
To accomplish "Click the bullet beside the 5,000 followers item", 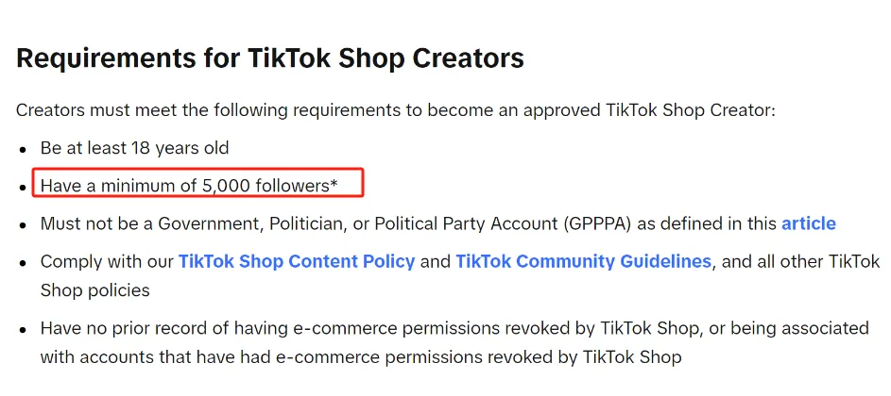I will (x=23, y=188).
